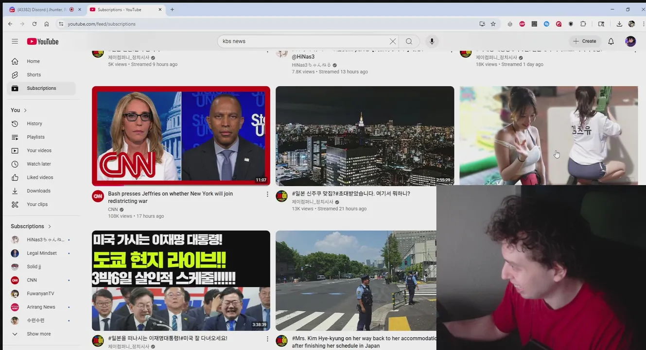Open the YouTube notifications bell
The image size is (646, 350).
pos(611,41)
